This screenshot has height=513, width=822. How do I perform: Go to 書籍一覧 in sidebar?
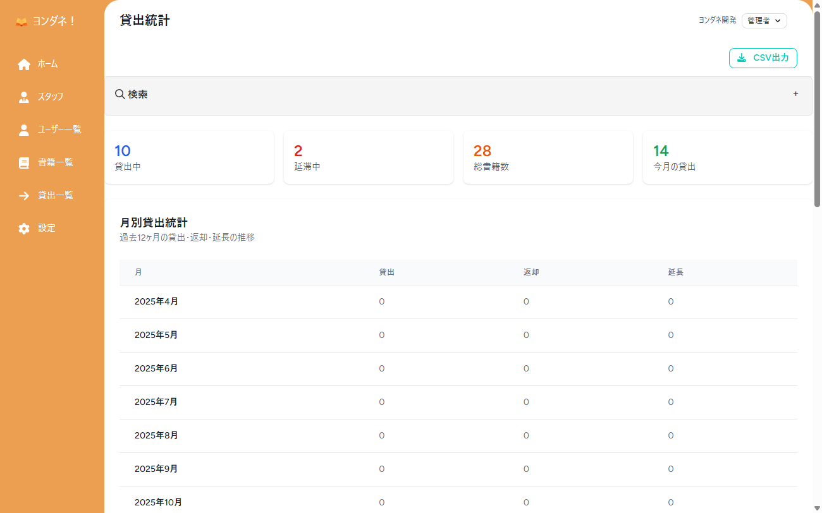pyautogui.click(x=55, y=162)
